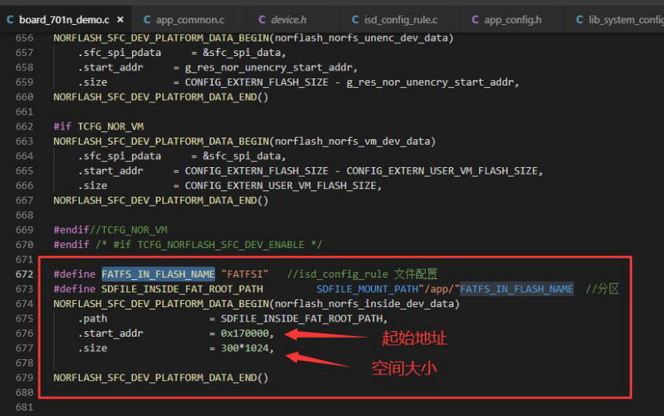Click the C file icon on app_config.h tab

[x=475, y=19]
